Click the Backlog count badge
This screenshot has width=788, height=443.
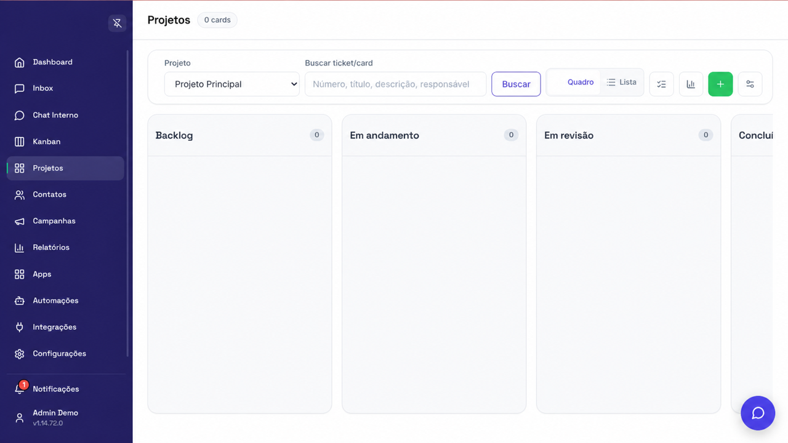[317, 135]
